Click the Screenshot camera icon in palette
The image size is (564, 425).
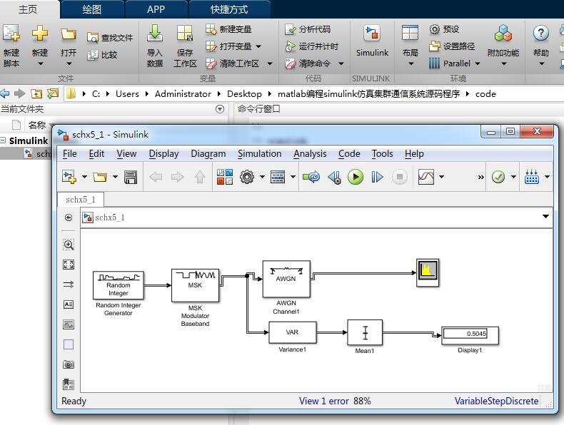point(69,364)
